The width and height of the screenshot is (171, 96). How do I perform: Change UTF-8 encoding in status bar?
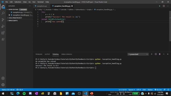click(x=139, y=90)
